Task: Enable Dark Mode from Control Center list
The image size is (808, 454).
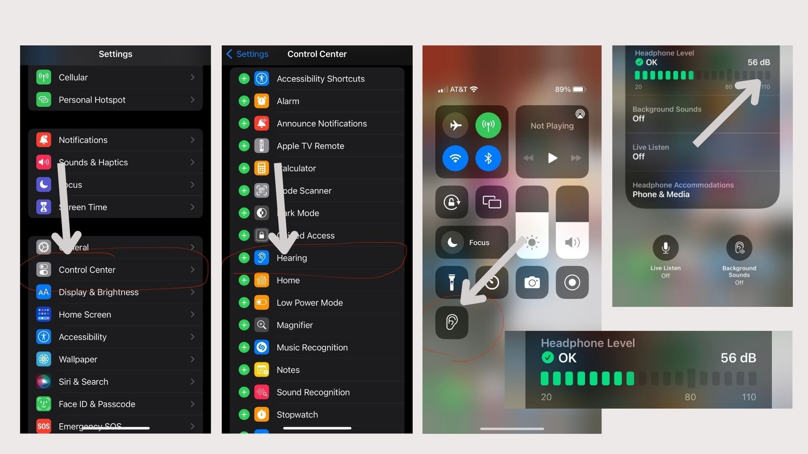Action: pos(242,212)
